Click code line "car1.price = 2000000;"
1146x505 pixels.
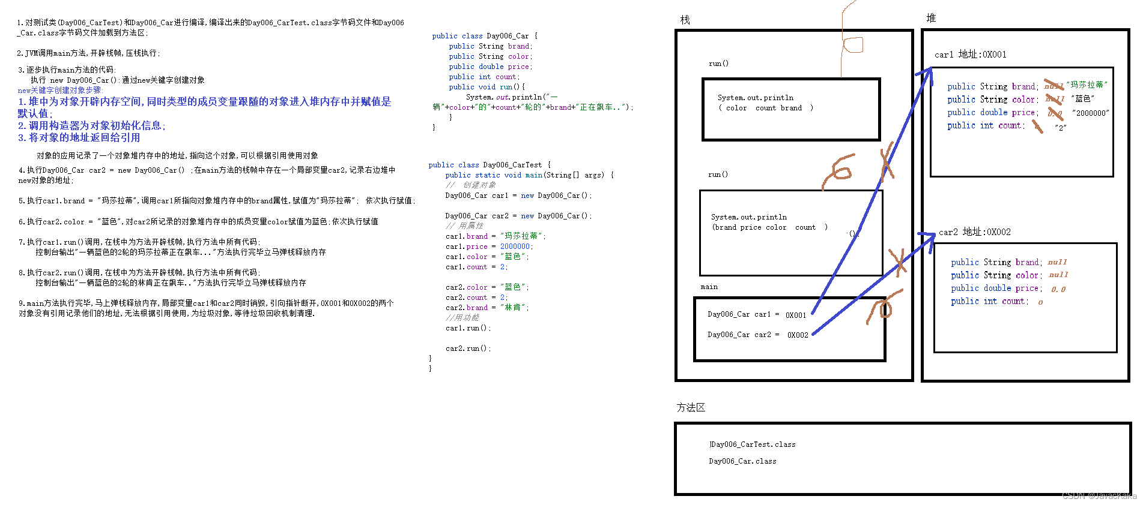[x=490, y=247]
